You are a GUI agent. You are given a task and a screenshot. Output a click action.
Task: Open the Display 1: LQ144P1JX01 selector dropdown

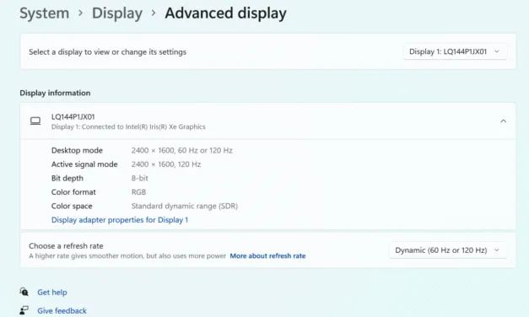pos(455,51)
